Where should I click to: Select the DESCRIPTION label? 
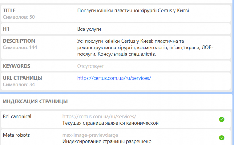pyautogui.click(x=19, y=41)
